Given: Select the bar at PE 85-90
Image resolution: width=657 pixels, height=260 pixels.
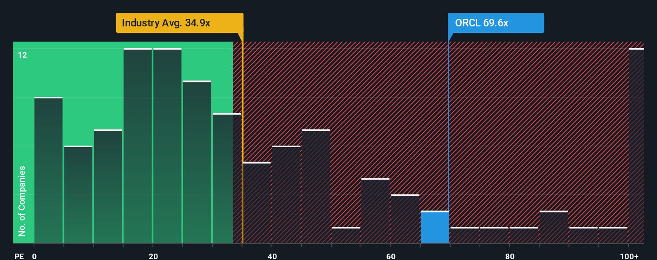Looking at the screenshot, I should coord(554,227).
